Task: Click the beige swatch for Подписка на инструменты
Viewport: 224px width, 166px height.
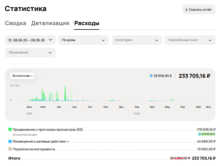Action: (x=10, y=149)
